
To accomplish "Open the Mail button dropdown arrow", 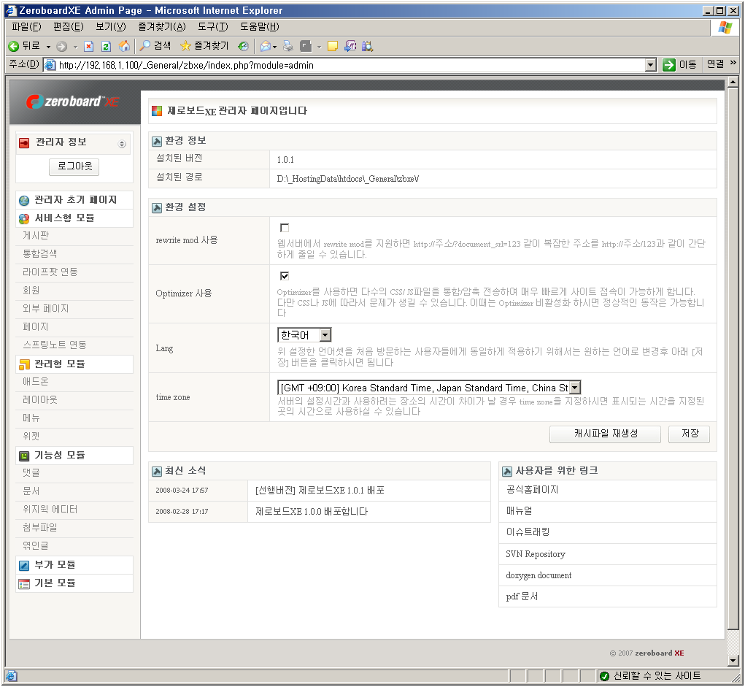I will pyautogui.click(x=274, y=47).
